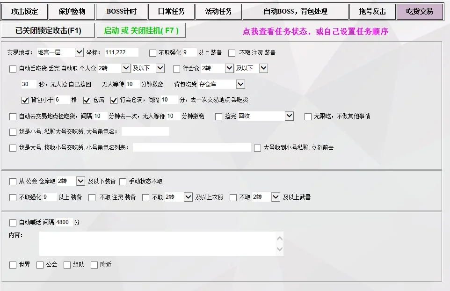The image size is (450, 291).
Task: Open the 背包吃货 dropdown showing 存仓库
Action: pyautogui.click(x=239, y=84)
